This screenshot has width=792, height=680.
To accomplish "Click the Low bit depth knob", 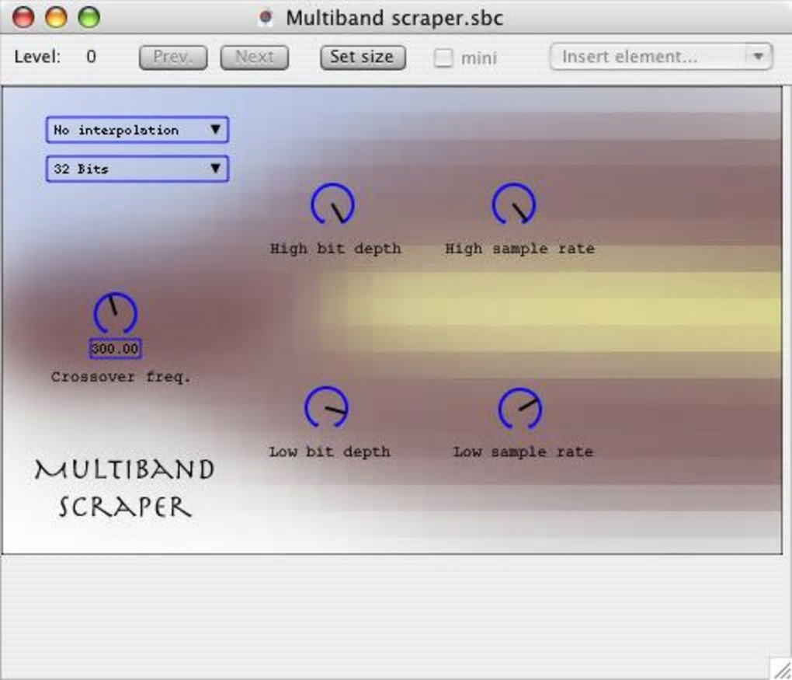I will [x=326, y=407].
